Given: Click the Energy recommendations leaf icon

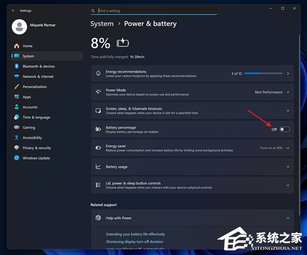Looking at the screenshot, I should click(98, 74).
